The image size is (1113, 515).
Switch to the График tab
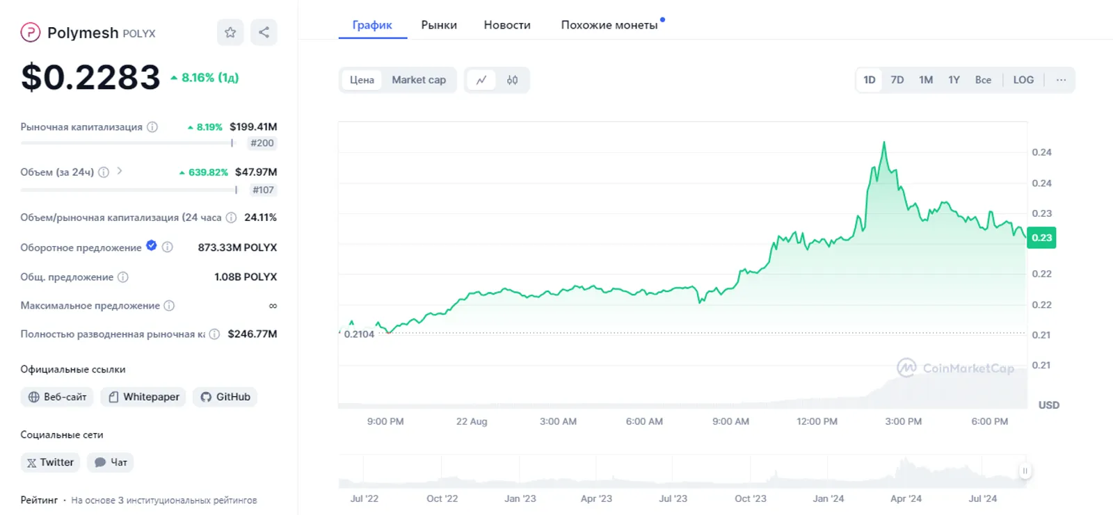click(372, 25)
